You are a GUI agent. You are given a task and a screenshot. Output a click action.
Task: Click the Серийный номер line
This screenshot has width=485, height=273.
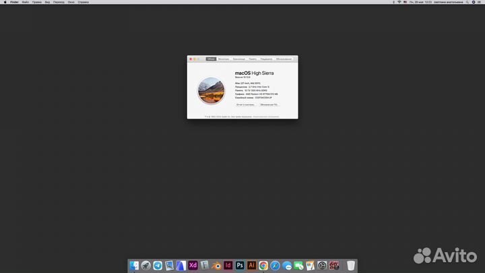[254, 98]
